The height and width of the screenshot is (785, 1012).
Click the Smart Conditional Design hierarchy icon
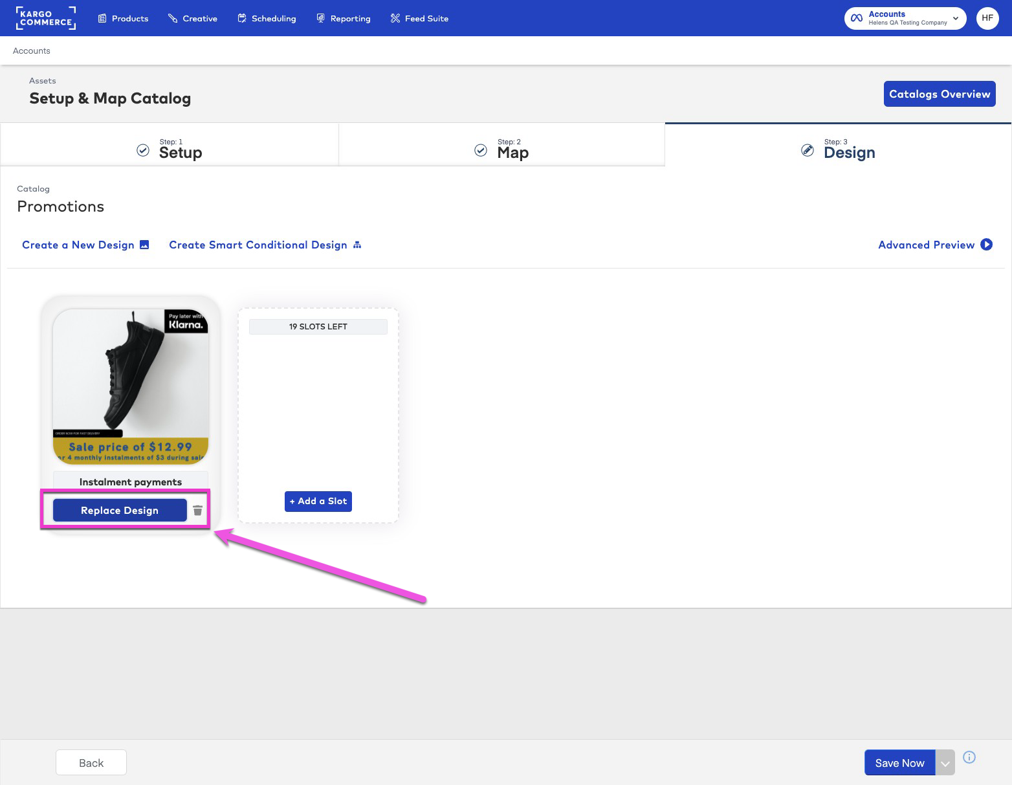[357, 245]
